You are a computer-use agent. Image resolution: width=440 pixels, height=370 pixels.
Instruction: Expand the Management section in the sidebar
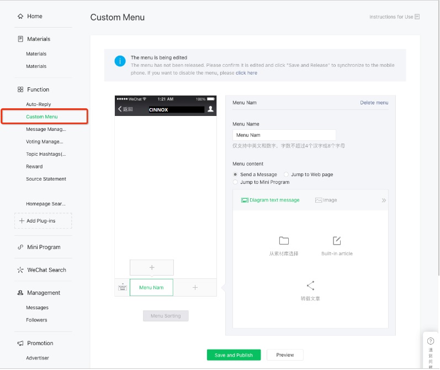(x=43, y=293)
